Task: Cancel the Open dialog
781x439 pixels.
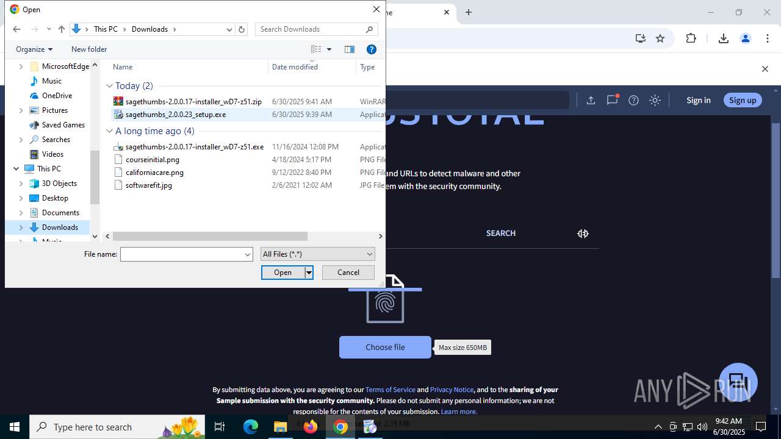Action: pos(348,273)
